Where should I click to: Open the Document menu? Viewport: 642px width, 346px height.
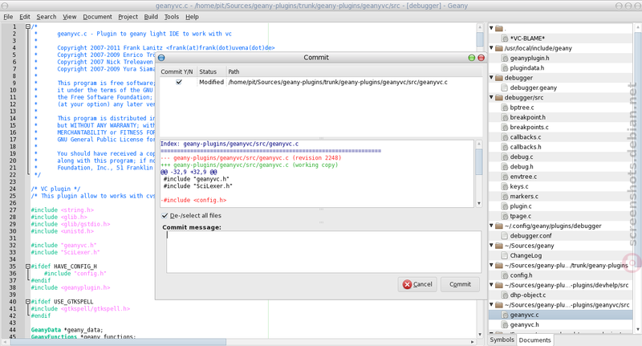tap(97, 17)
